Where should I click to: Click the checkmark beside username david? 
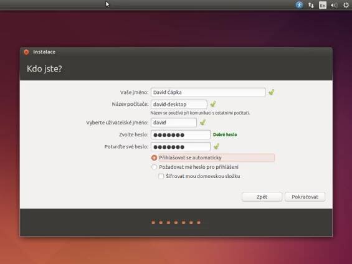(202, 122)
